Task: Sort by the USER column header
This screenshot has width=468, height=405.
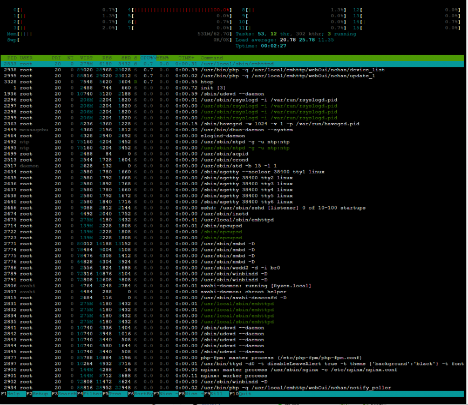Action: pos(26,58)
